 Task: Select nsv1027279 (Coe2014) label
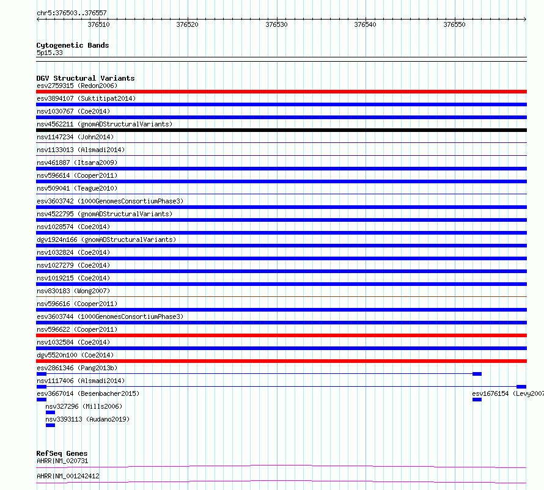coord(73,265)
